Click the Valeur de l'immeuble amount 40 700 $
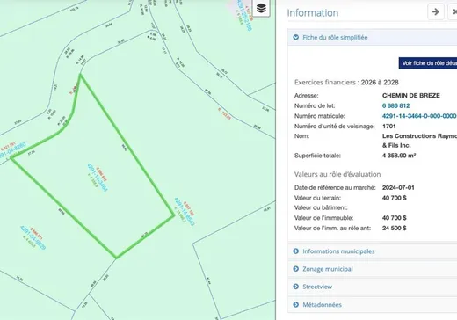 (394, 218)
